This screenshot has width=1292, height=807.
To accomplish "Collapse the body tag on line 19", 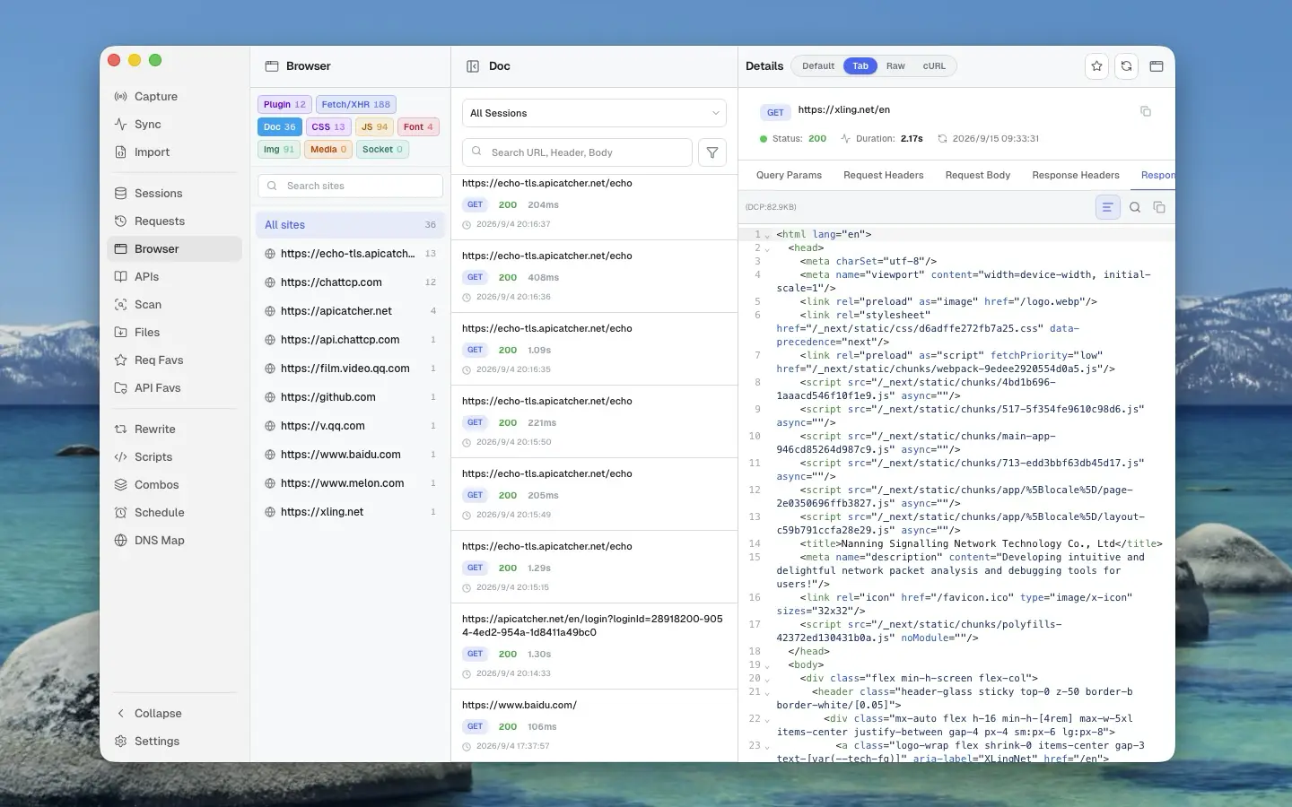I will [767, 665].
